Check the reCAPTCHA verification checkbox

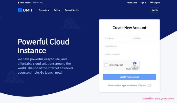pyautogui.click(x=106, y=65)
